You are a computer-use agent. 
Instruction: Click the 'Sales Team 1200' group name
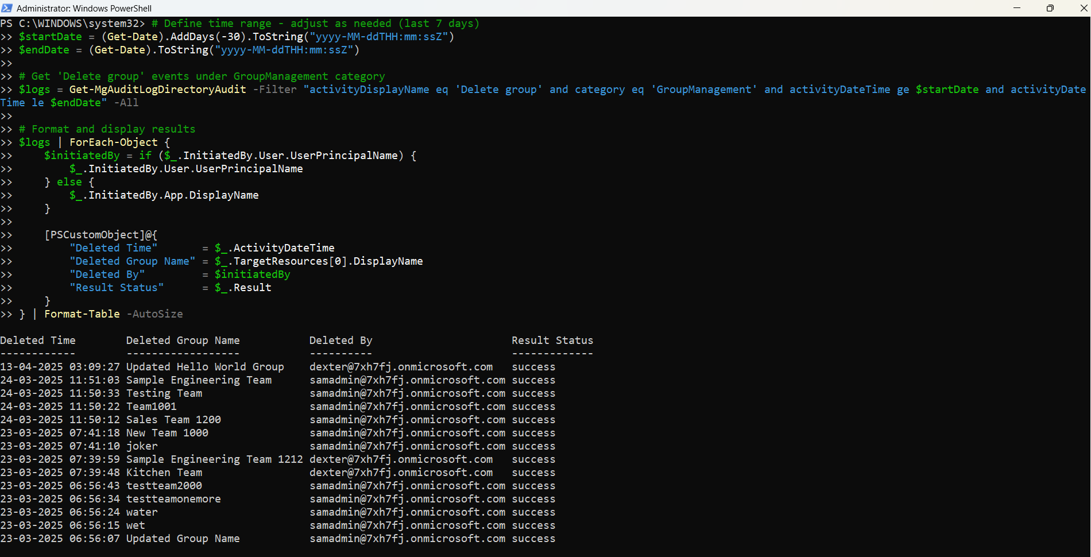click(x=173, y=420)
